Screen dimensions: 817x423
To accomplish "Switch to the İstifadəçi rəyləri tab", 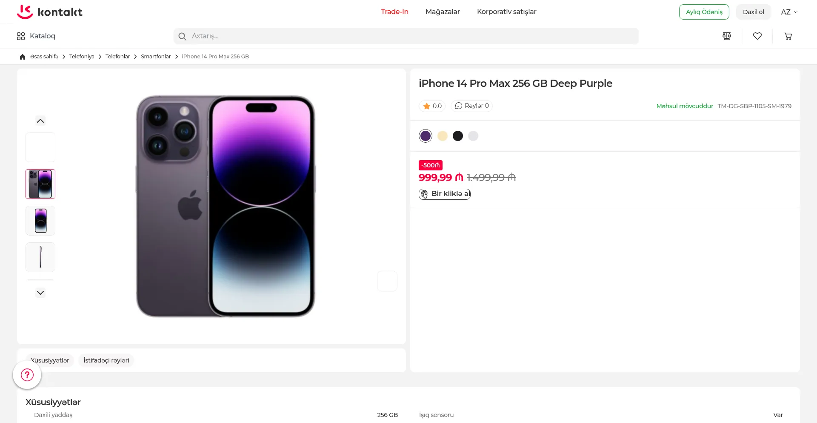I will click(x=106, y=360).
